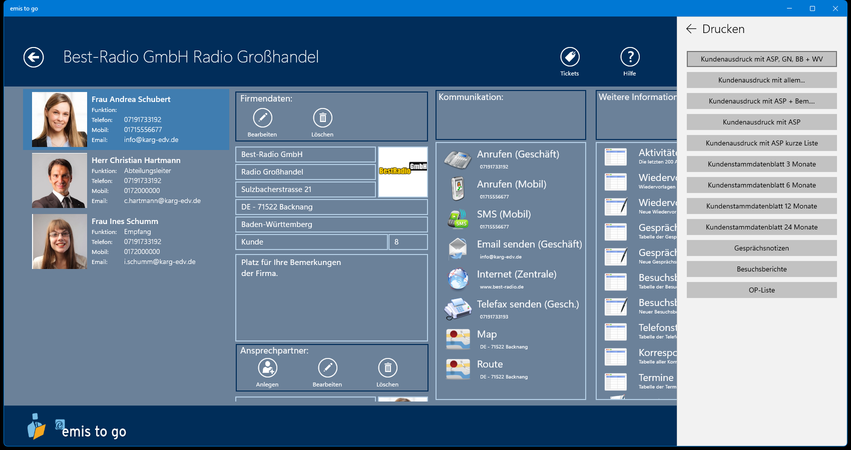Click the back arrow next to Drucken

(x=691, y=29)
